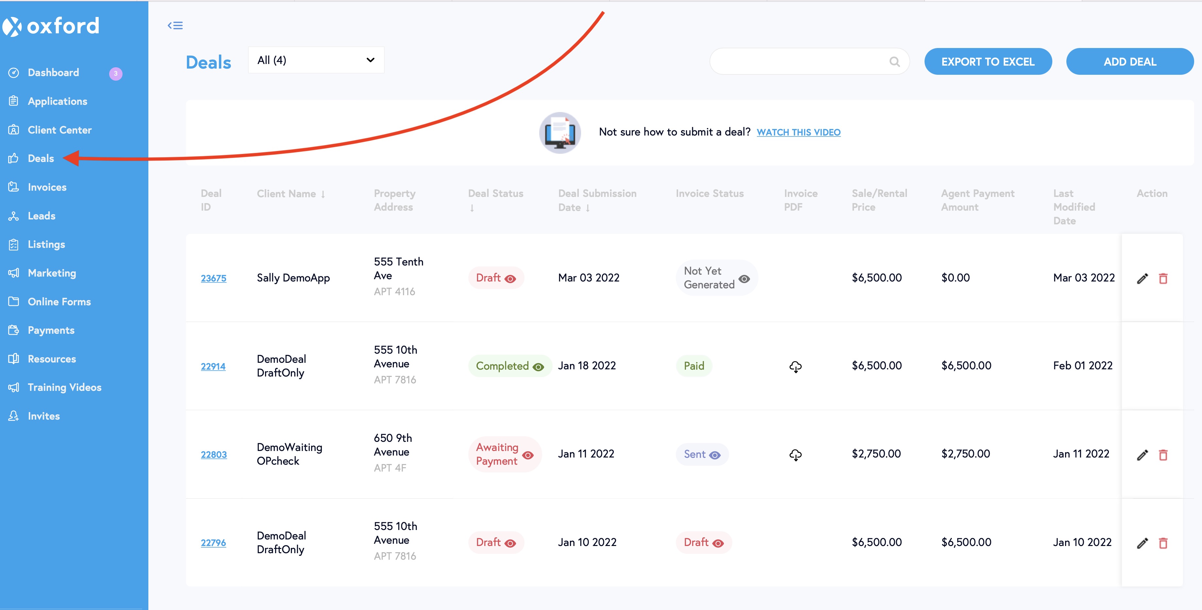The image size is (1202, 610).
Task: View Not Yet Generated invoice status eye
Action: coord(744,279)
